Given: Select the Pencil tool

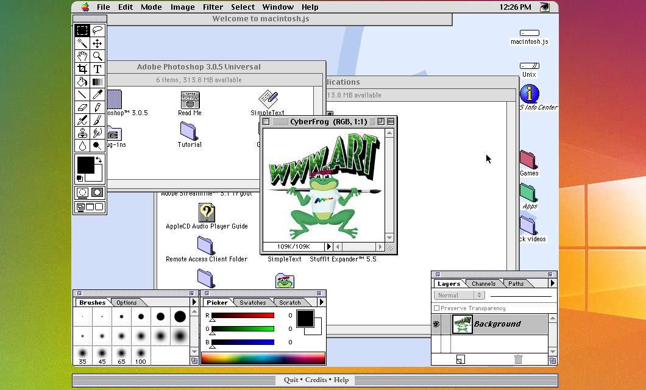Looking at the screenshot, I should click(98, 107).
